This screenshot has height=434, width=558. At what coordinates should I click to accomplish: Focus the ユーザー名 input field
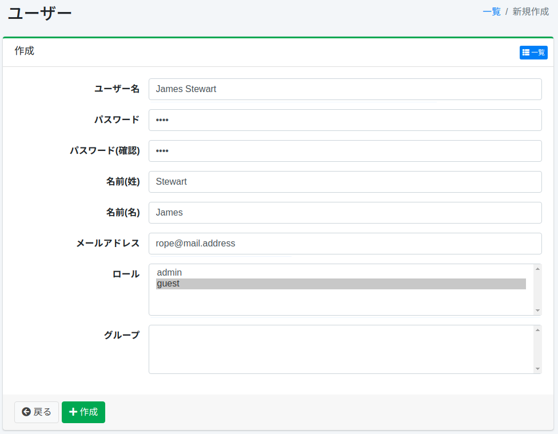click(345, 89)
